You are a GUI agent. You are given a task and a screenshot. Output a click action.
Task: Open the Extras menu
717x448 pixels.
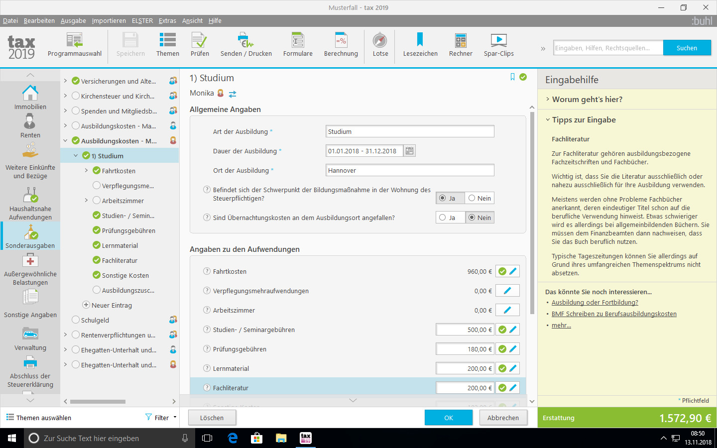(167, 20)
